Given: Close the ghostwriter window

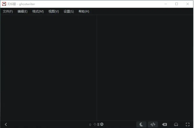Looking at the screenshot, I should coord(188,4).
